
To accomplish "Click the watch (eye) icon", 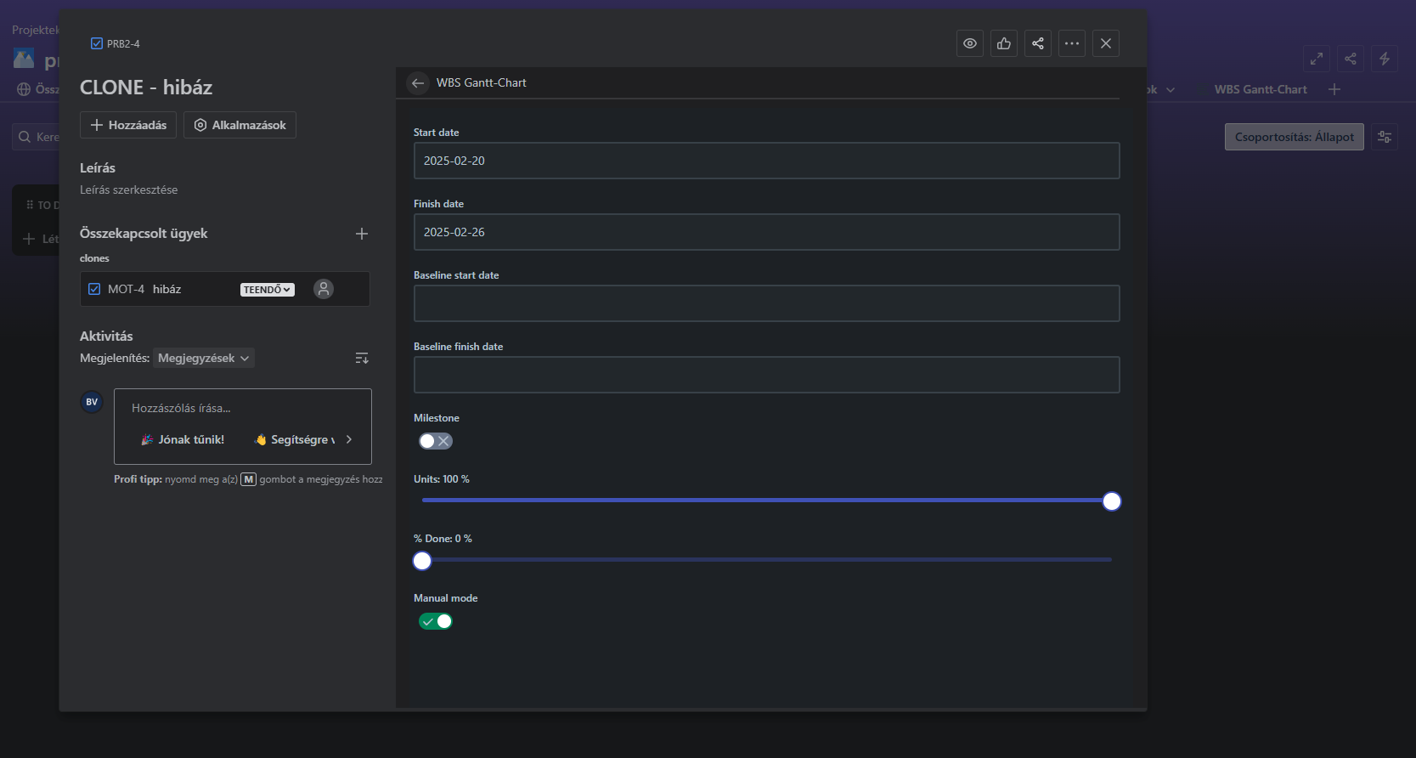I will pyautogui.click(x=970, y=43).
